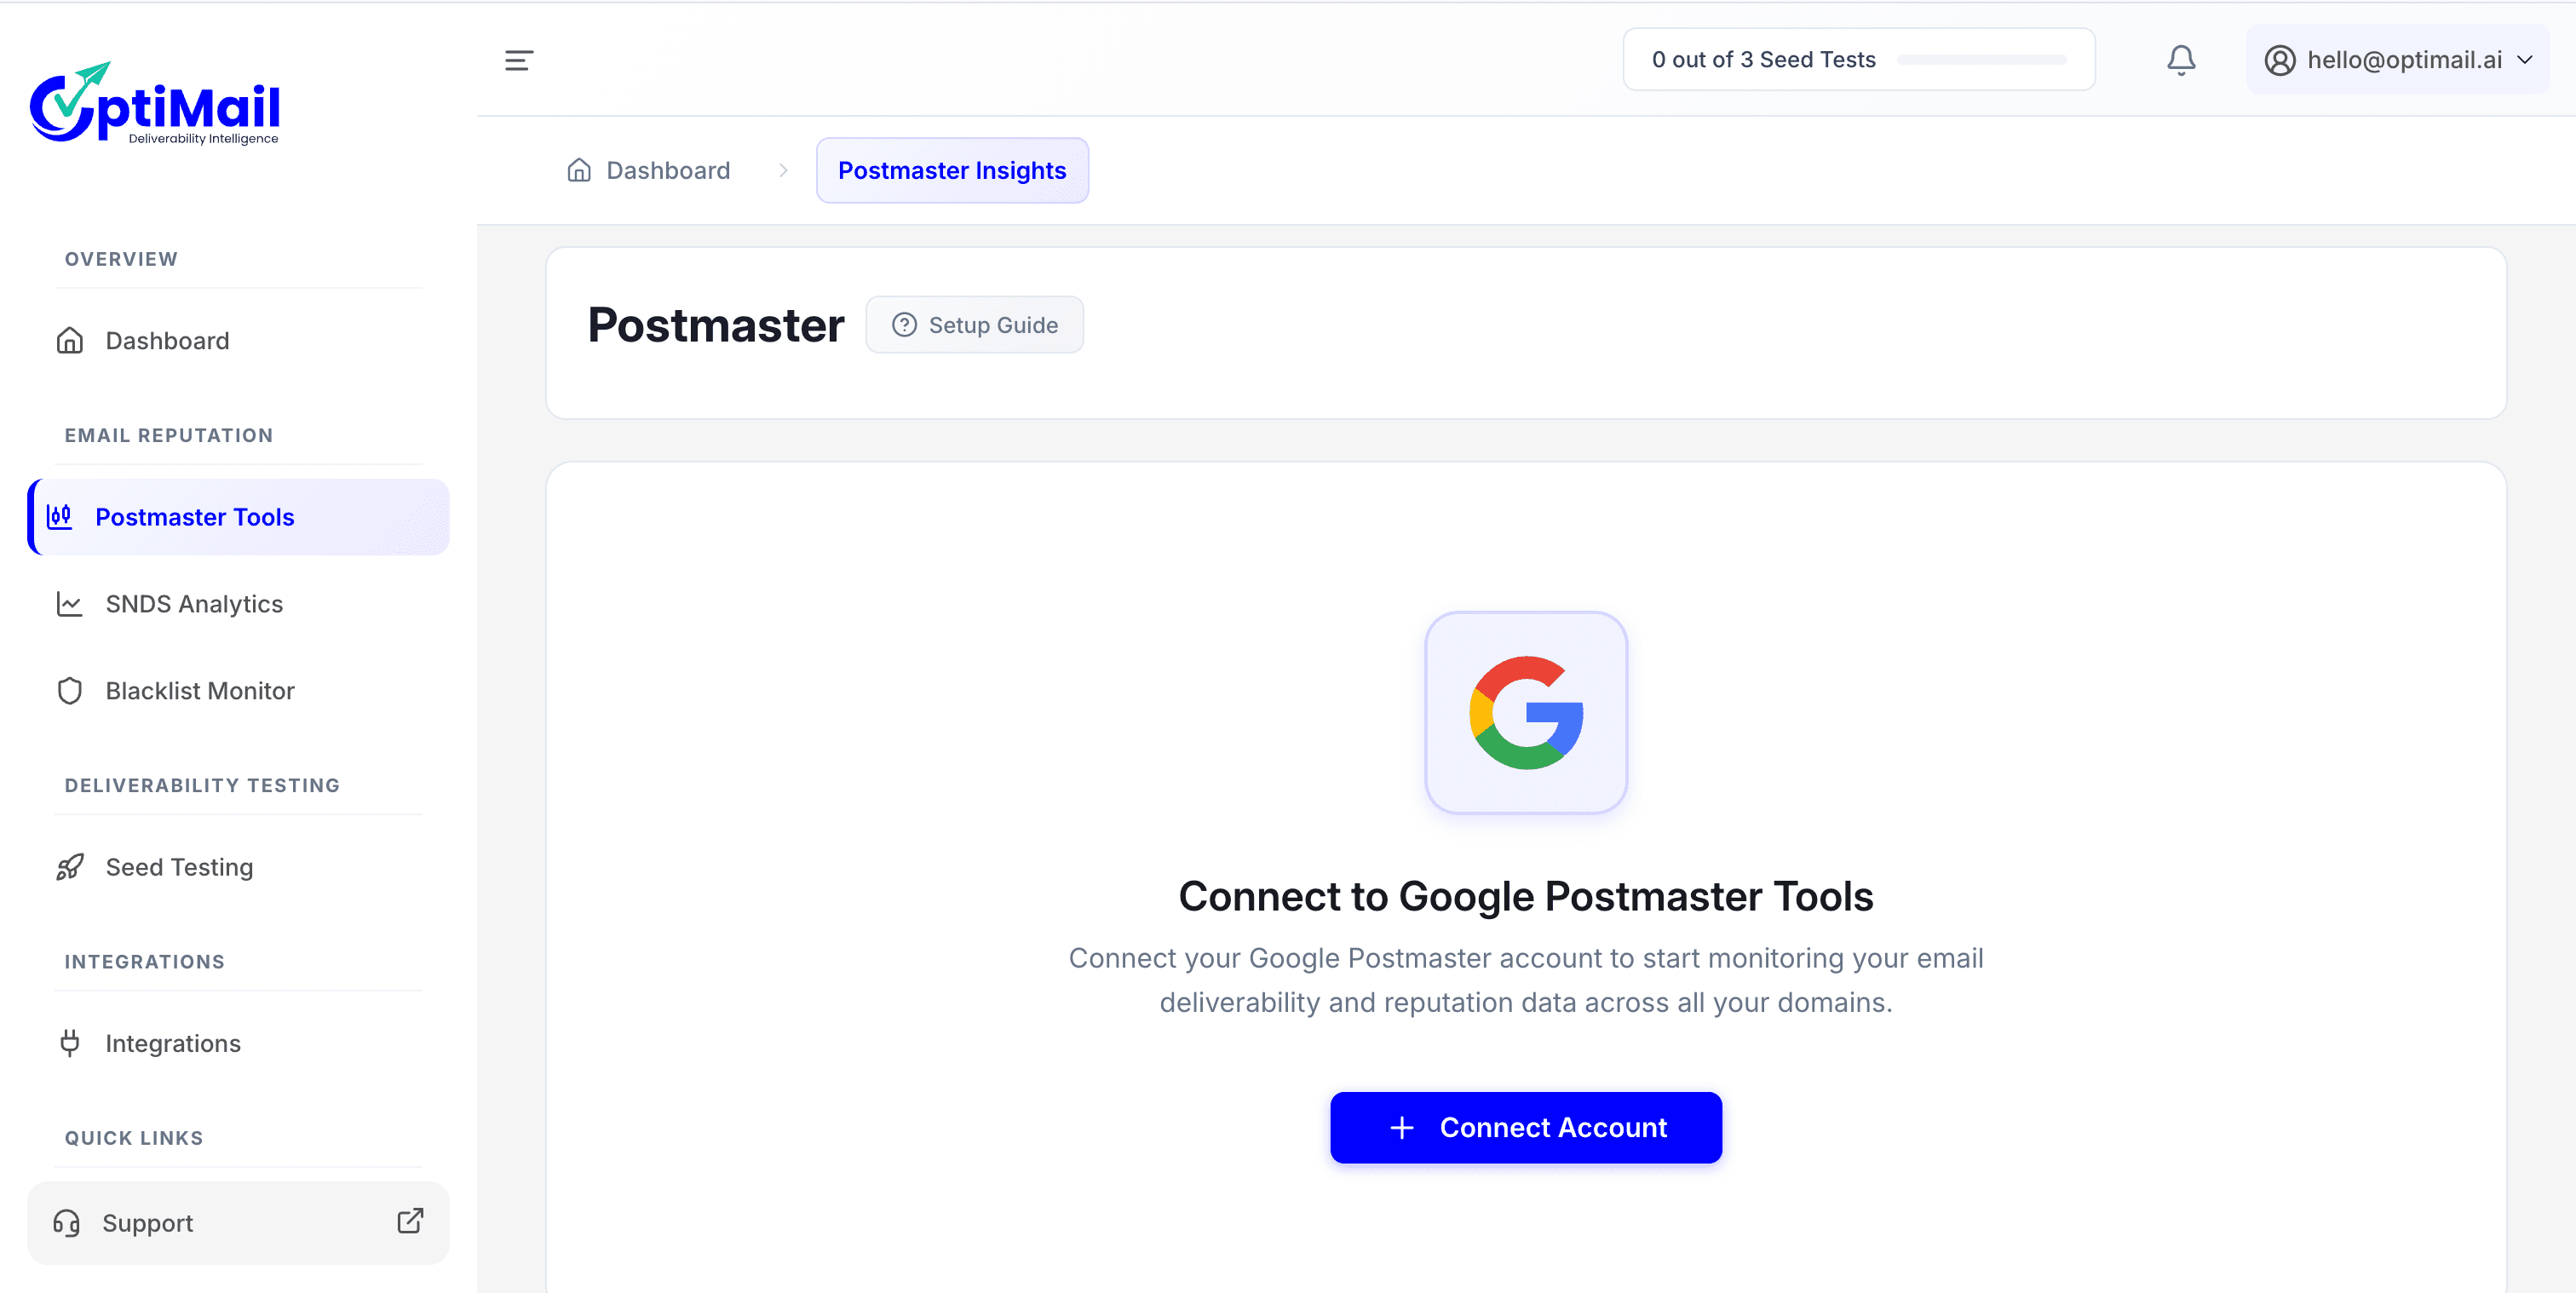Open the external link icon next to Support
The width and height of the screenshot is (2576, 1293).
tap(410, 1221)
